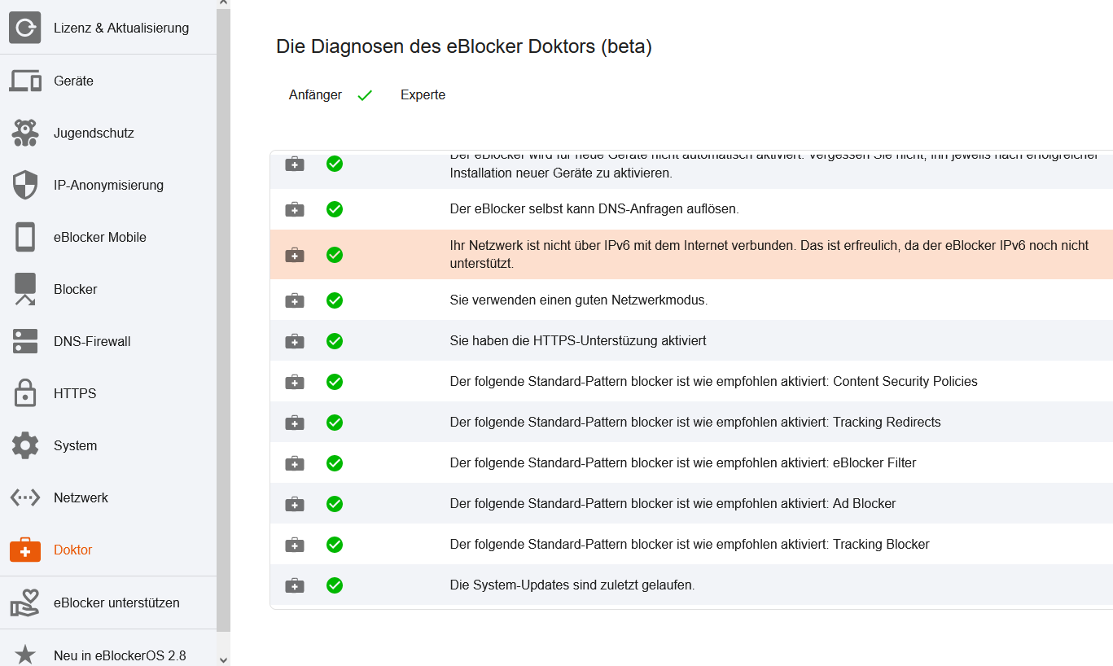This screenshot has width=1113, height=666.
Task: Click the sidebar scrollbar down arrow
Action: [x=224, y=659]
